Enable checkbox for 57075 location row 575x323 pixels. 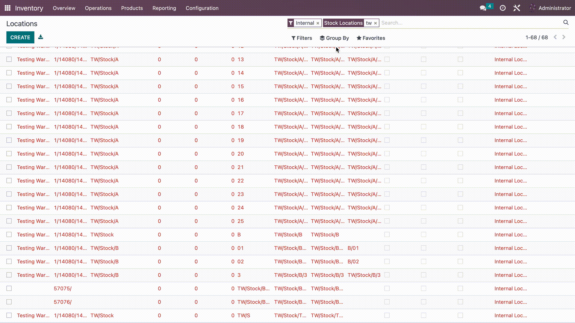coord(9,288)
